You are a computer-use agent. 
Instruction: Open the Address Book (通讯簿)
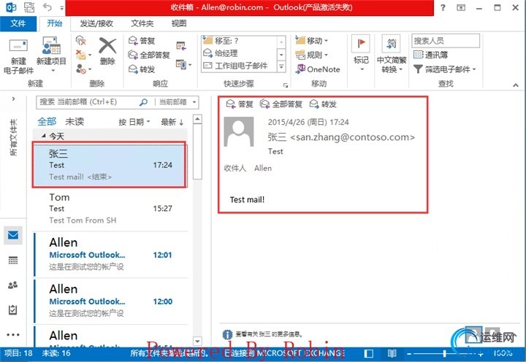click(x=431, y=55)
